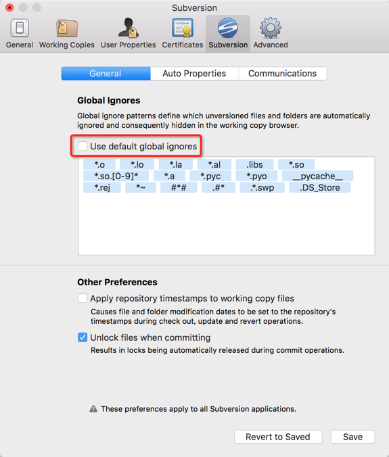Select the Subversion toolbar pane
Image resolution: width=389 pixels, height=457 pixels.
pos(228,34)
